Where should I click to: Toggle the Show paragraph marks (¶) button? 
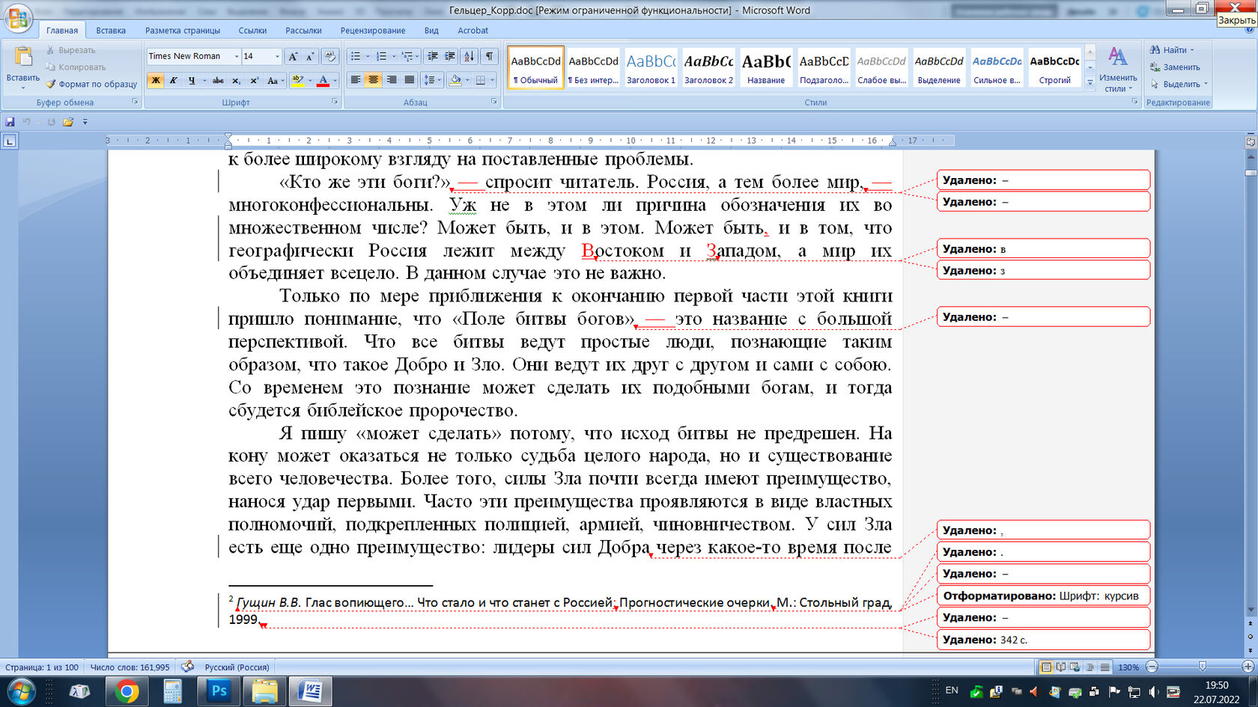click(489, 56)
